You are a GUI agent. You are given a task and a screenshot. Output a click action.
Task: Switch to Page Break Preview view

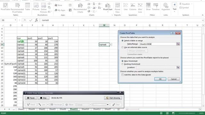pos(173,113)
